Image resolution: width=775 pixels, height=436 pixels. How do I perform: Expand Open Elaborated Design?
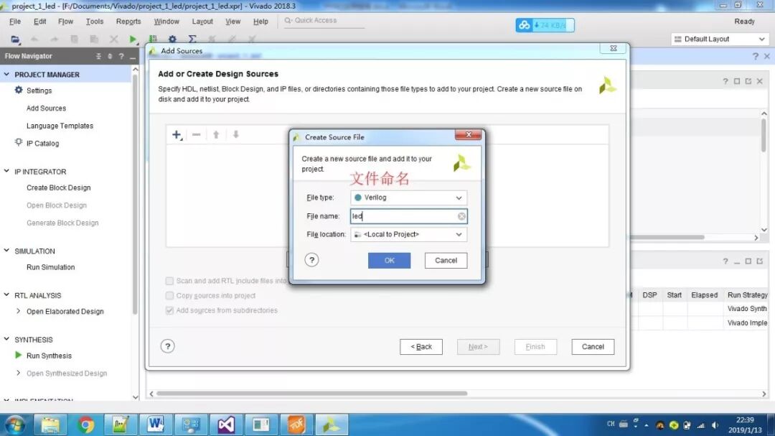pyautogui.click(x=18, y=311)
